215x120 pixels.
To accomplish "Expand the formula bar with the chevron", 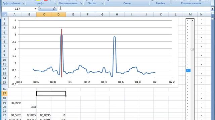I will pos(212,9).
